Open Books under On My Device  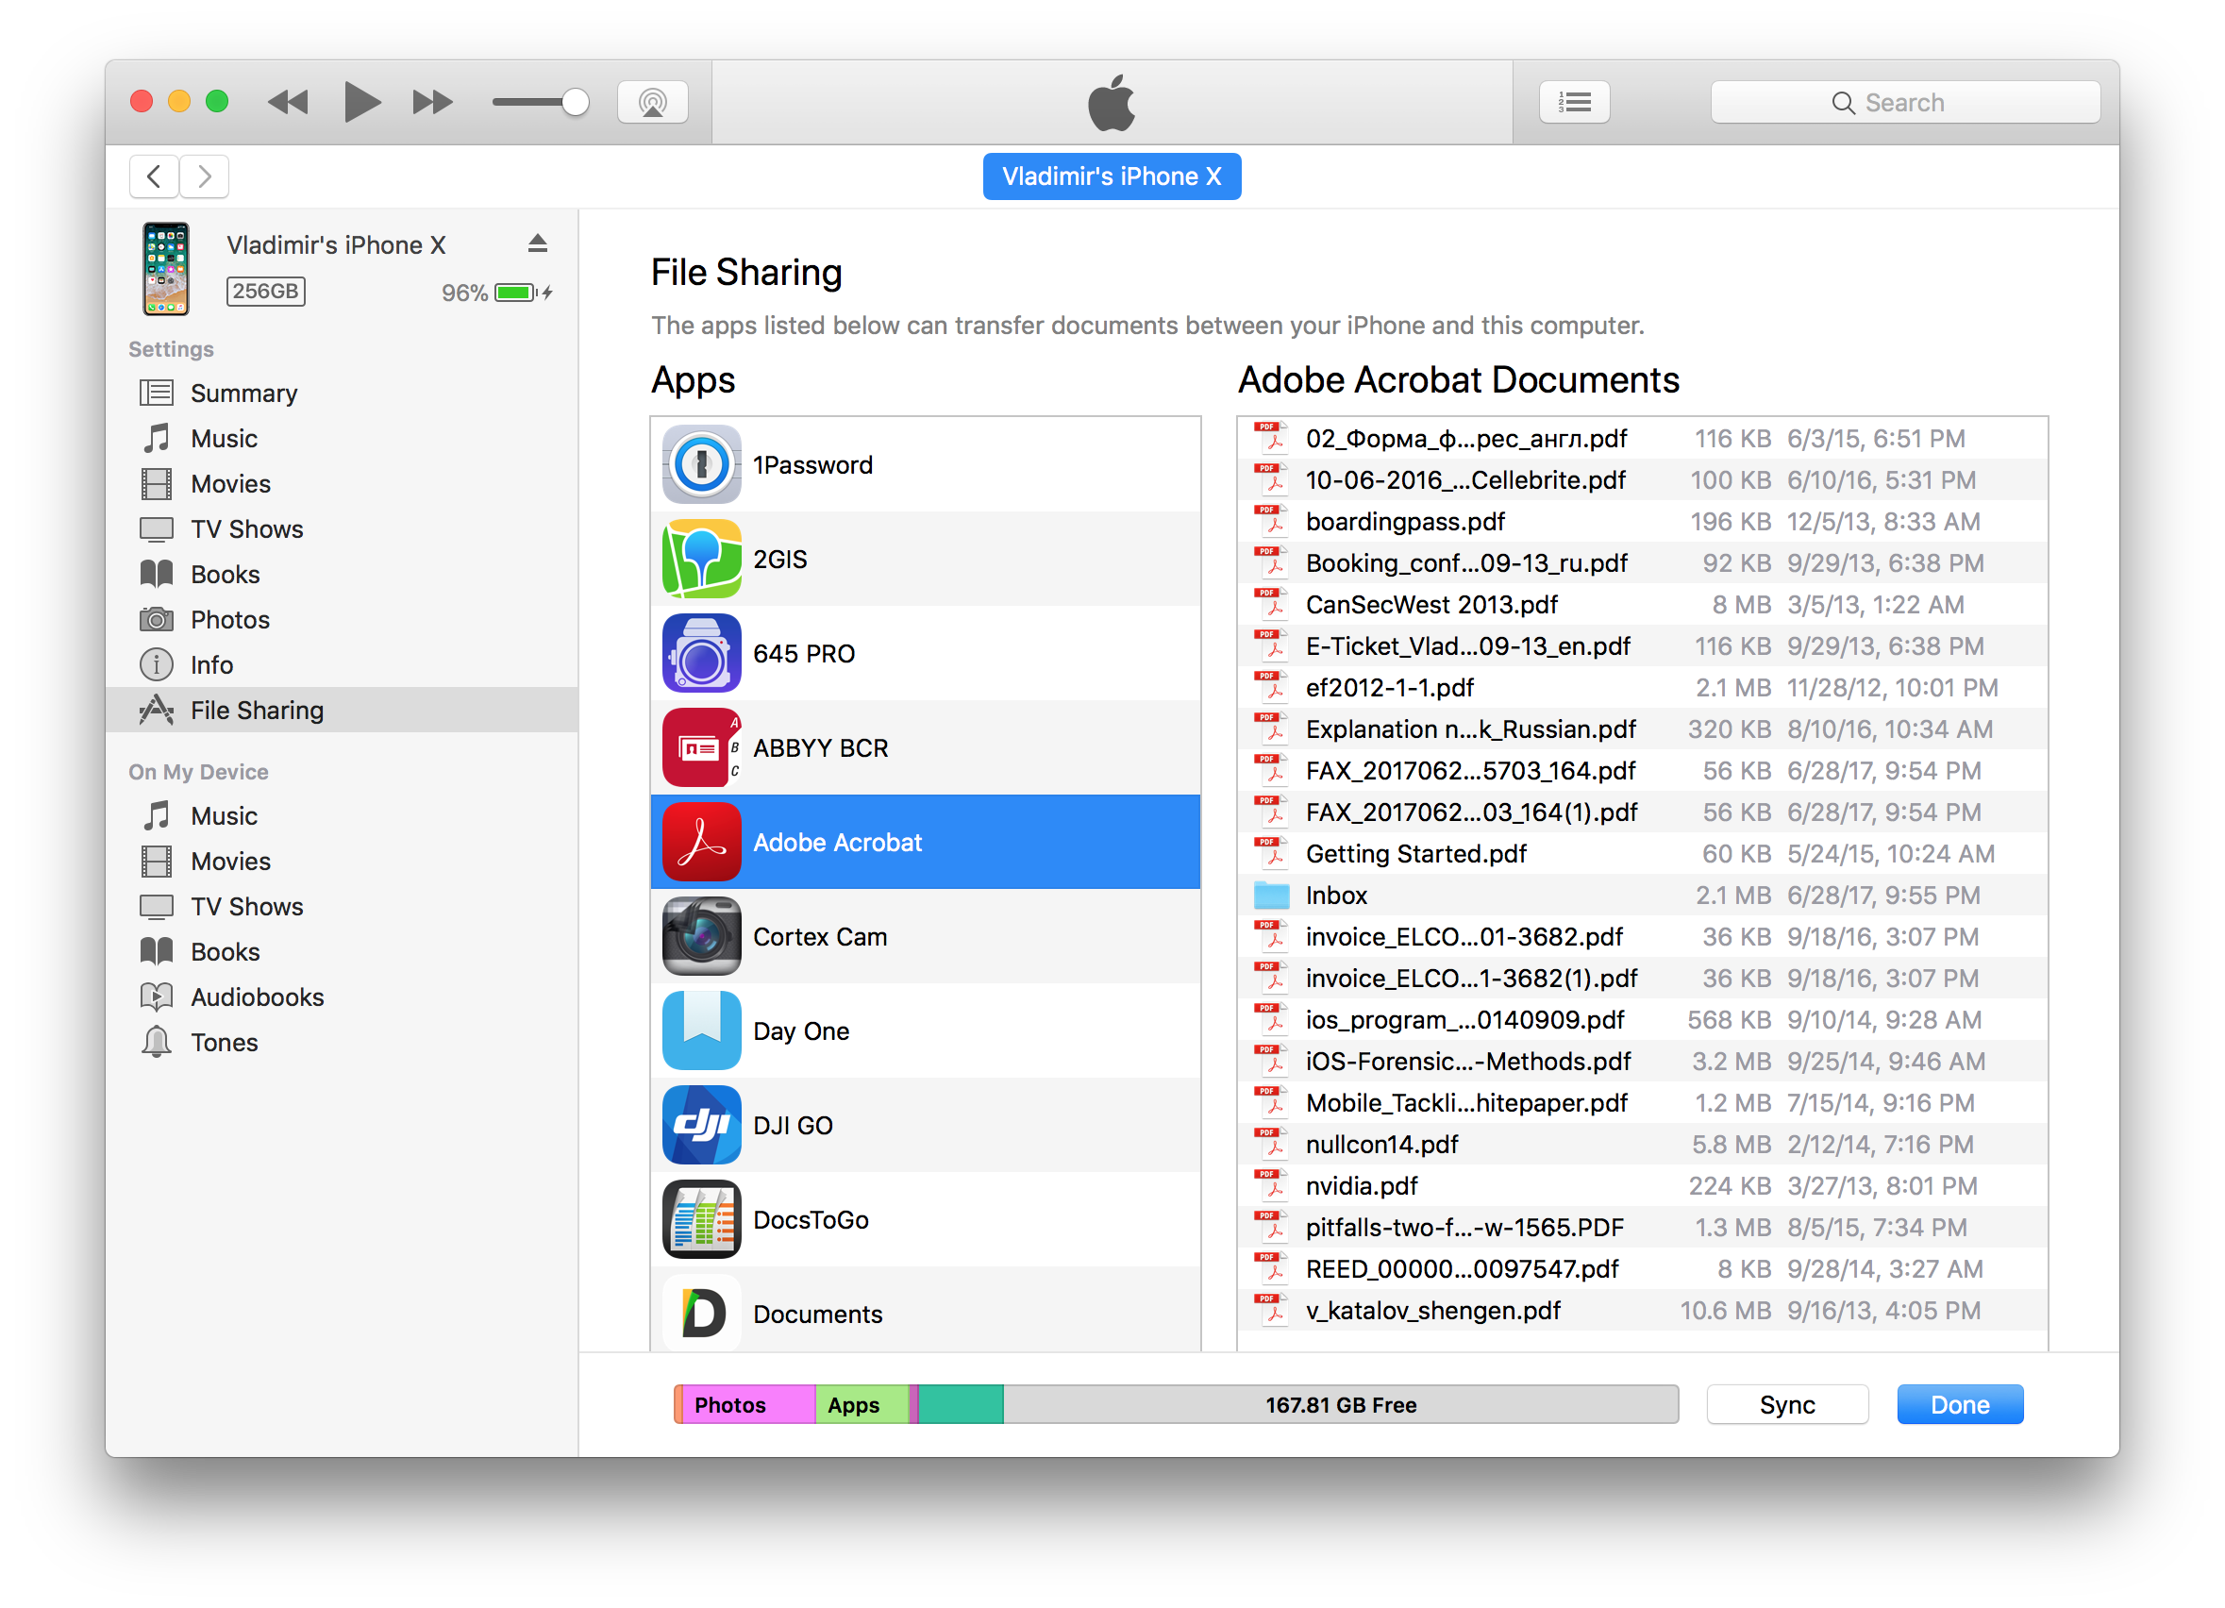[x=342, y=950]
